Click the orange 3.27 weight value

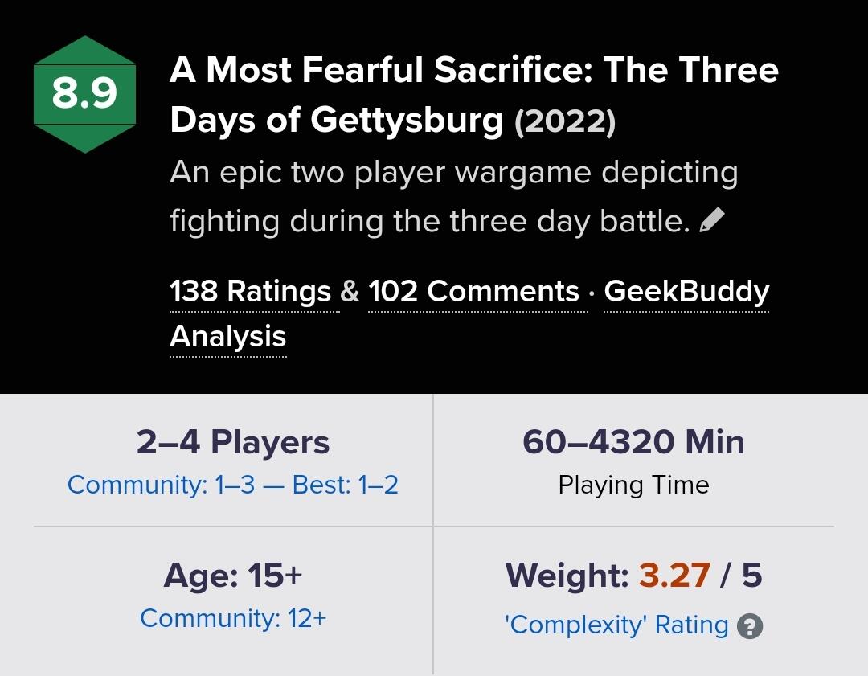click(x=674, y=576)
